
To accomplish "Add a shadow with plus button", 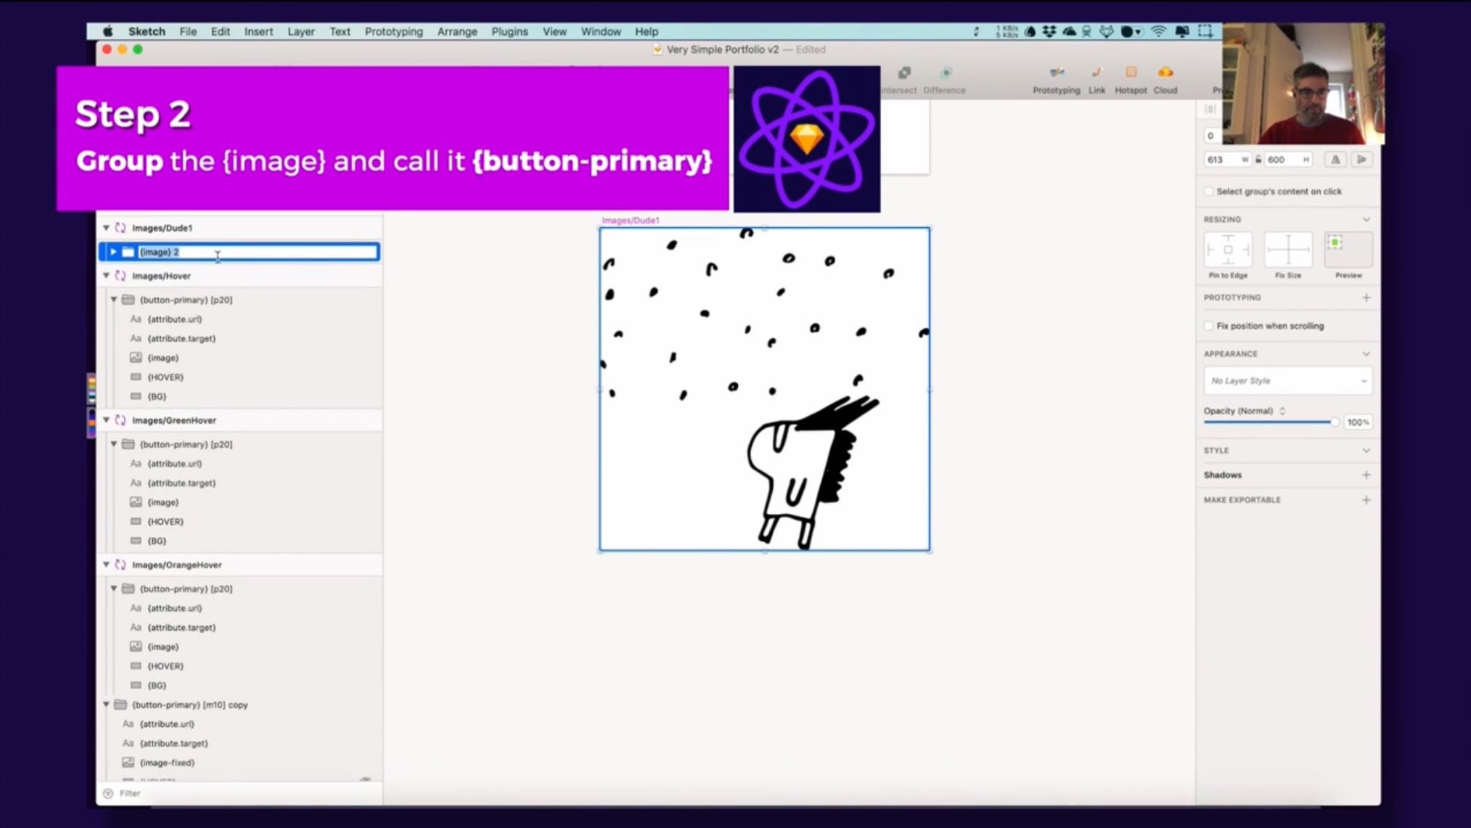I will tap(1366, 475).
